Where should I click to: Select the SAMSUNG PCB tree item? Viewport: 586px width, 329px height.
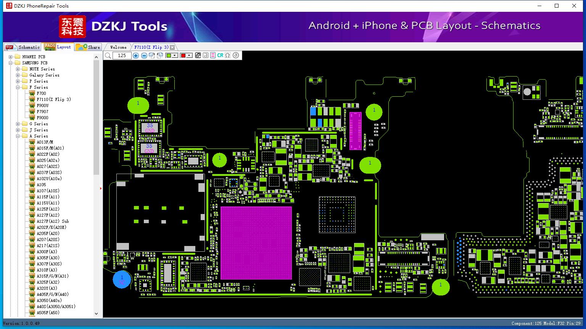(x=35, y=63)
